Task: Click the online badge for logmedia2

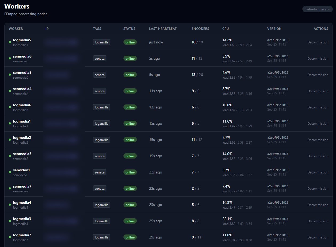Action: coord(130,140)
